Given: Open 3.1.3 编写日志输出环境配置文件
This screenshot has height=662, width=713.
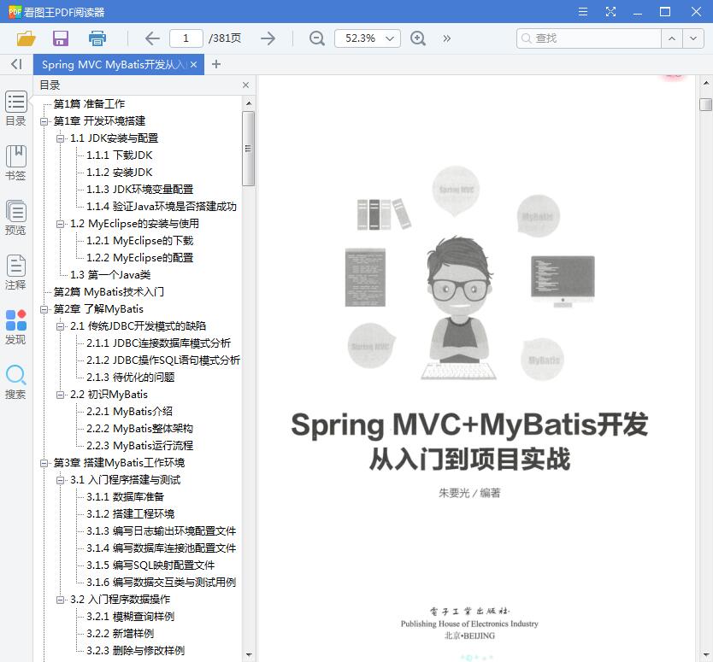Looking at the screenshot, I should click(x=162, y=531).
